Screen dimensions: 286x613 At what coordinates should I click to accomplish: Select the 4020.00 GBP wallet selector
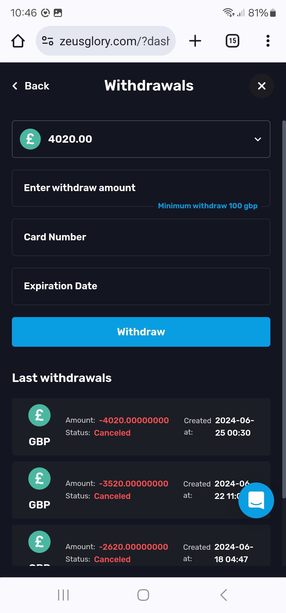point(132,139)
